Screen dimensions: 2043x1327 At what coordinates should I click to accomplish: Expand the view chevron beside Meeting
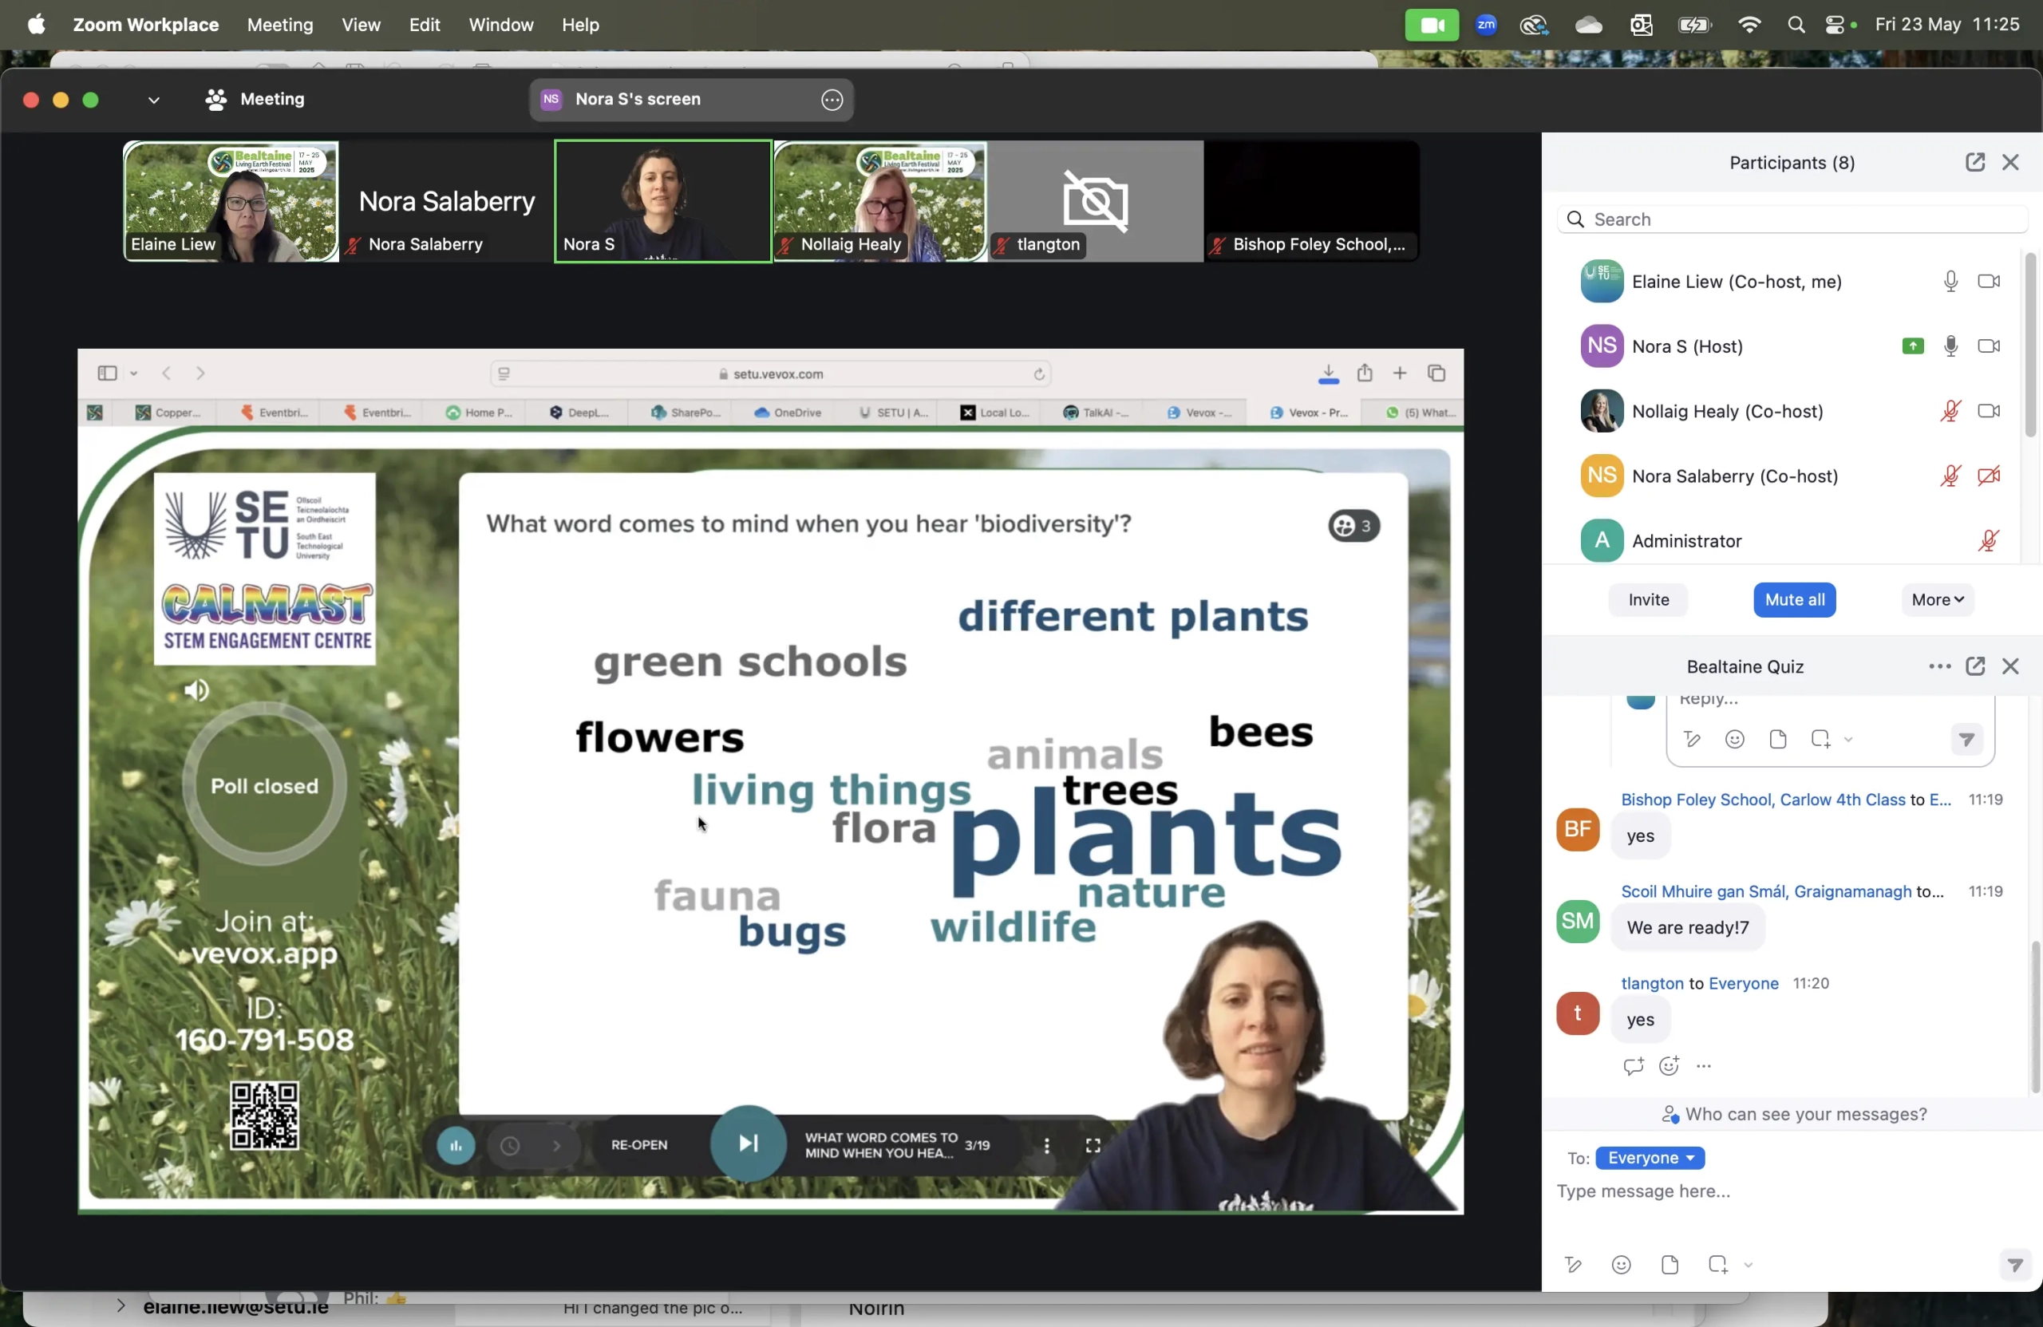[154, 100]
